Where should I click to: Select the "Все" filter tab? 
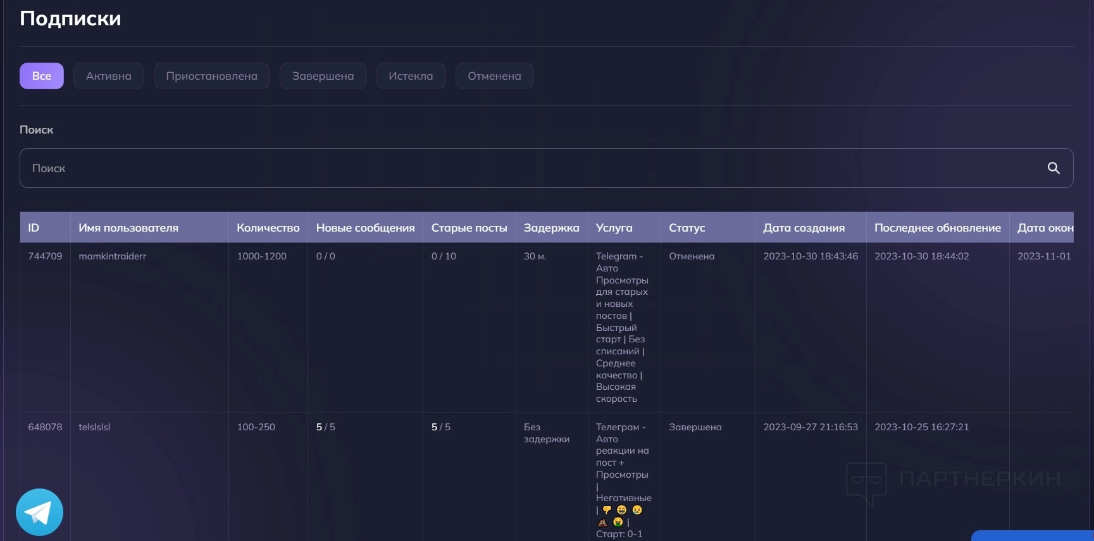[x=42, y=76]
